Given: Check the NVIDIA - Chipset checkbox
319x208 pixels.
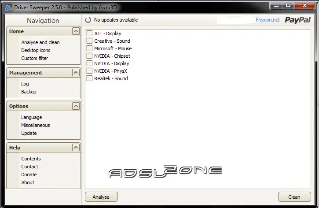Looking at the screenshot, I should 89,56.
